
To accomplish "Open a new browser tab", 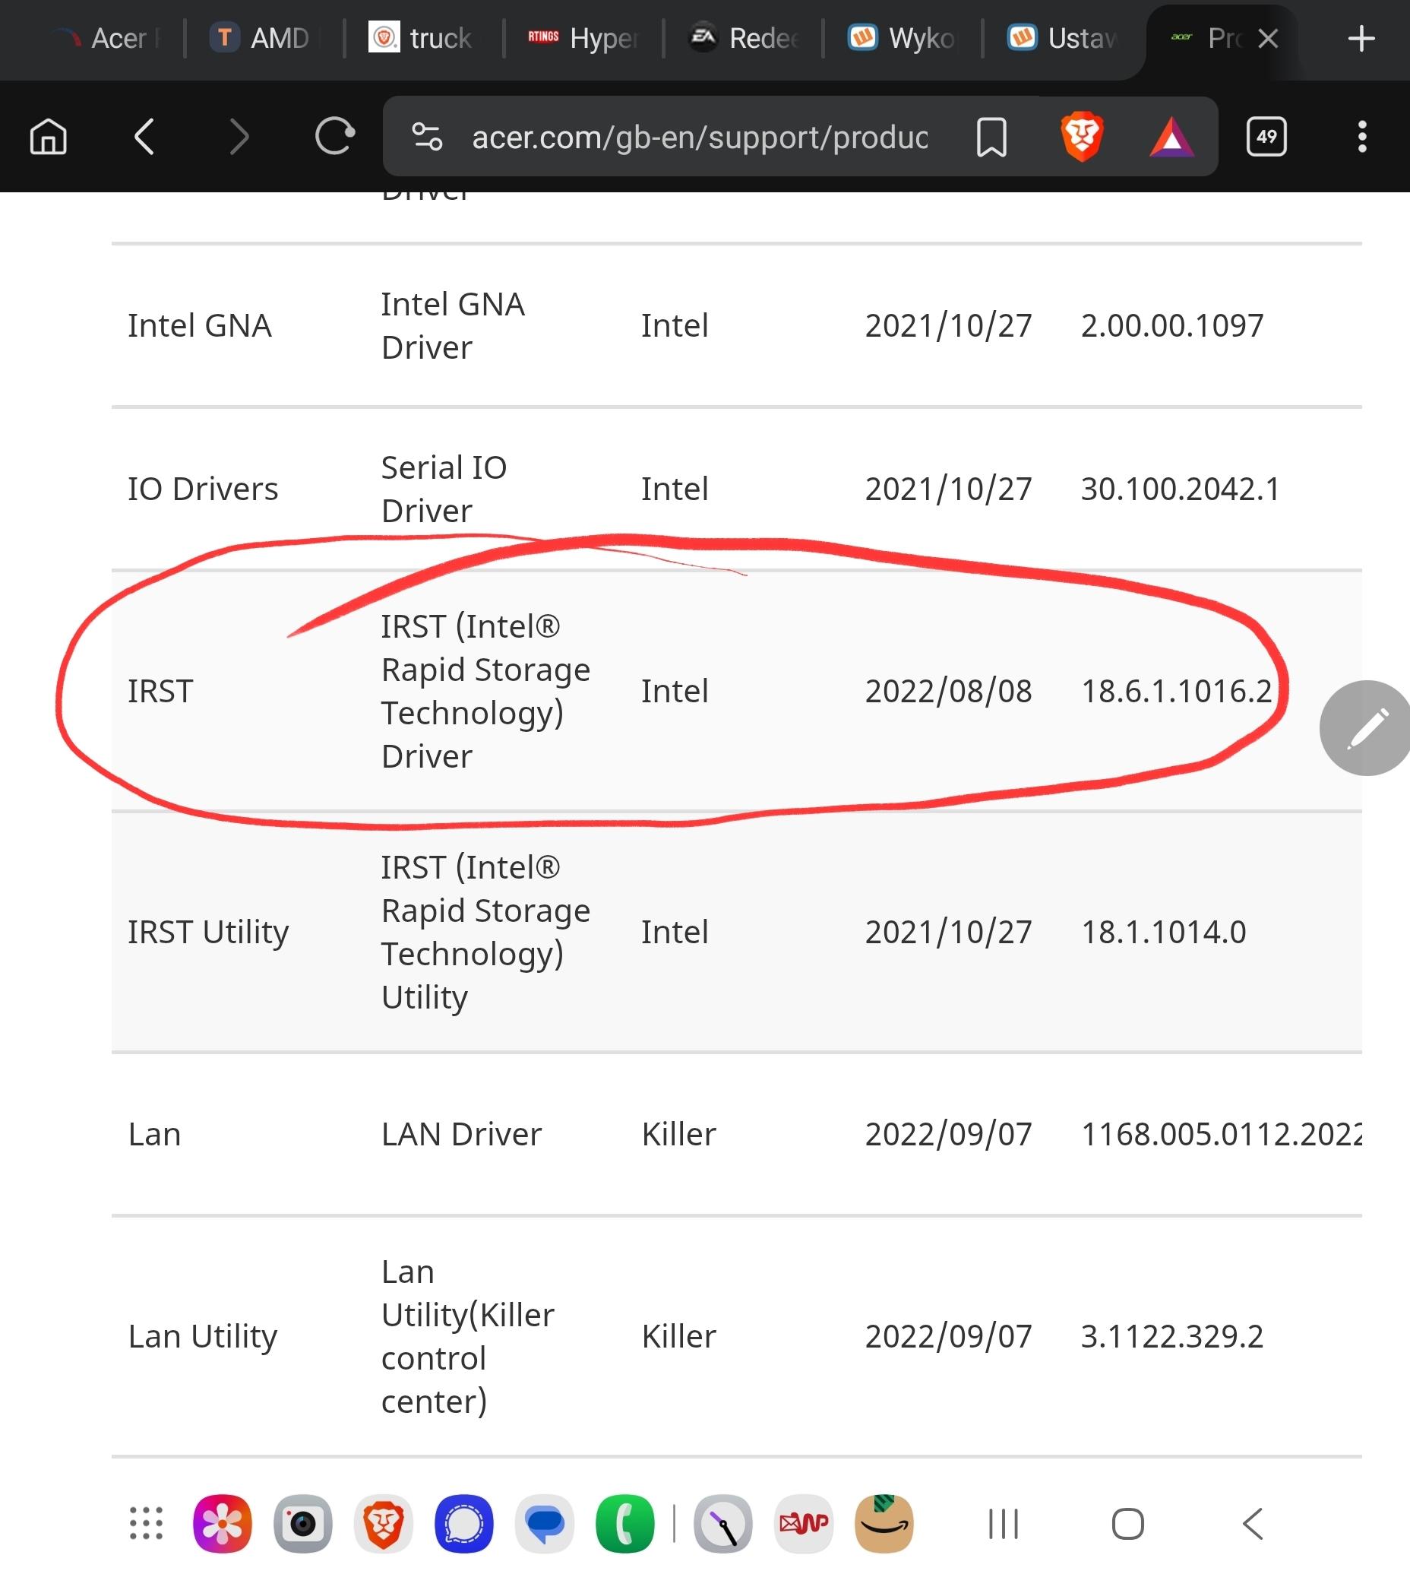I will pos(1361,39).
